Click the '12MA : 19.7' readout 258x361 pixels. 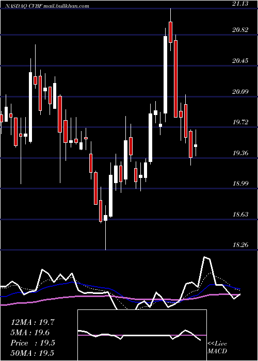[x=33, y=322]
